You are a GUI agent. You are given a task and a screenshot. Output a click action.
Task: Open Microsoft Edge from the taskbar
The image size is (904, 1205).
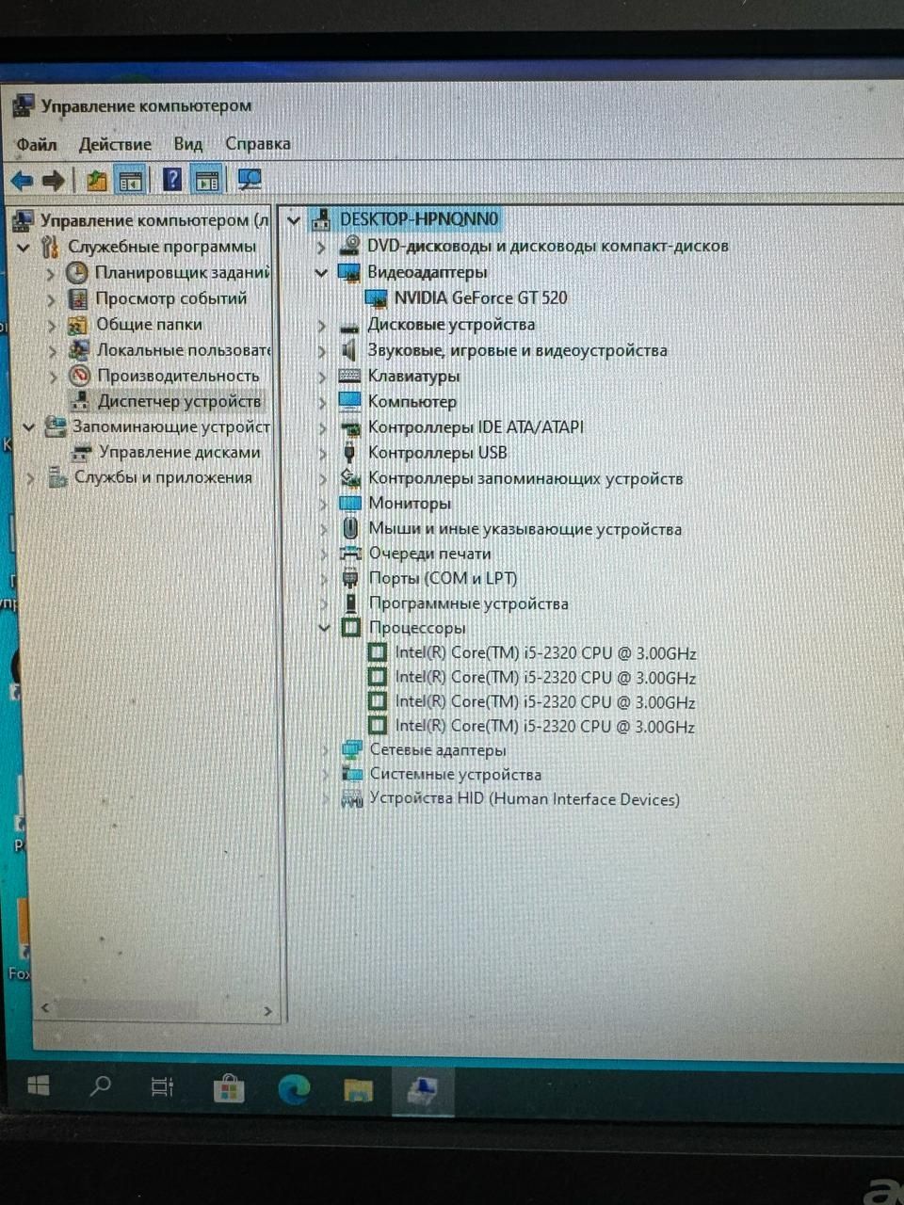coord(294,1089)
